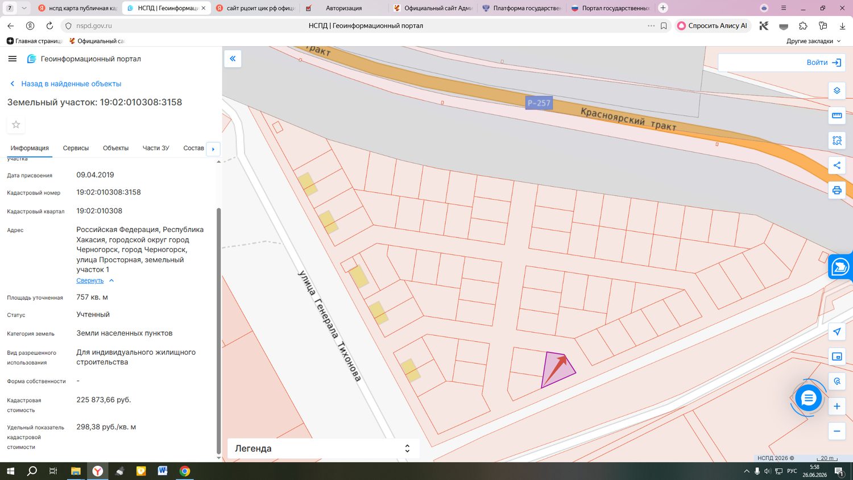This screenshot has height=480, width=853.
Task: Open the Объекты tab
Action: click(x=115, y=148)
